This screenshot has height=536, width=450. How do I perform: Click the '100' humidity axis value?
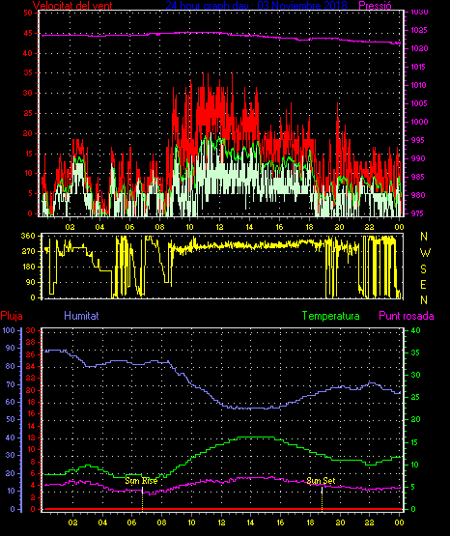pyautogui.click(x=9, y=330)
